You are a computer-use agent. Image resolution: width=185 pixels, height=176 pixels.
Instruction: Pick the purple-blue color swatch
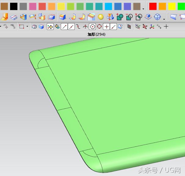127,6
